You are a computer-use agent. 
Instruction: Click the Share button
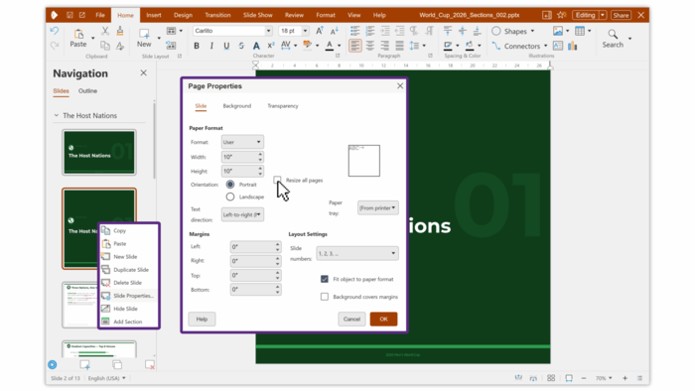(621, 15)
